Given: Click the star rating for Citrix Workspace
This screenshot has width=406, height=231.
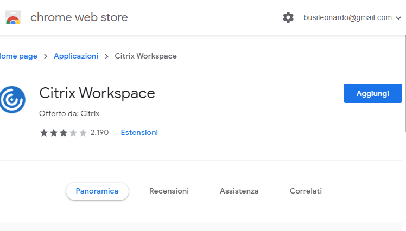Looking at the screenshot, I should [63, 133].
